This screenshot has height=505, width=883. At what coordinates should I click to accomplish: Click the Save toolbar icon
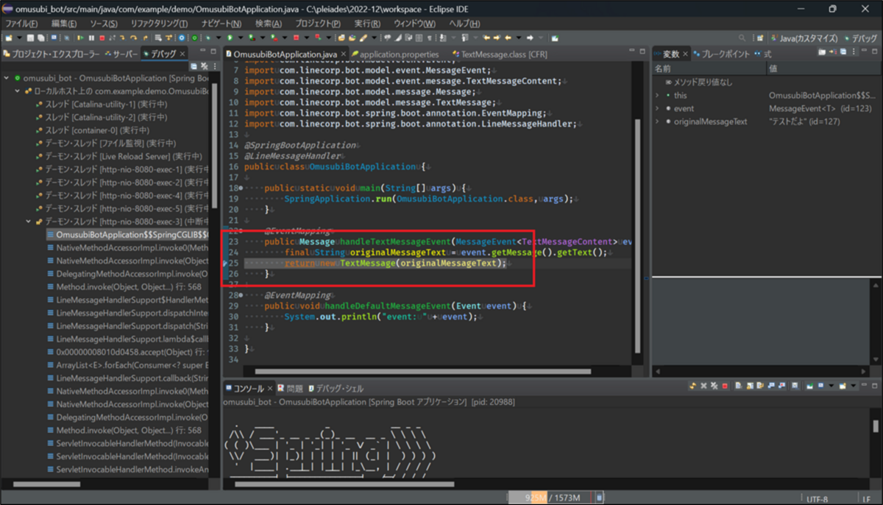30,37
